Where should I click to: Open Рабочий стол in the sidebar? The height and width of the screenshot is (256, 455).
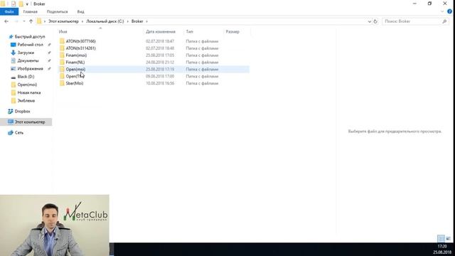pyautogui.click(x=30, y=45)
